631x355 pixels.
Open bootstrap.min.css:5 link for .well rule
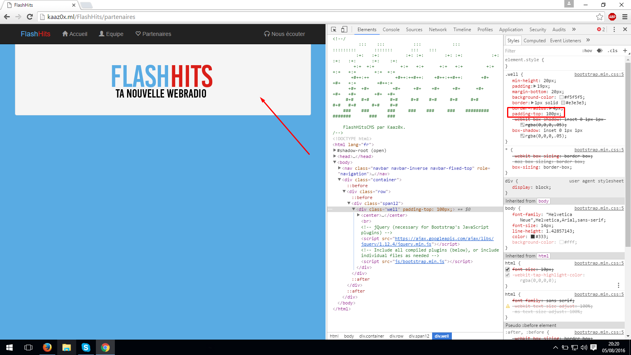[599, 74]
